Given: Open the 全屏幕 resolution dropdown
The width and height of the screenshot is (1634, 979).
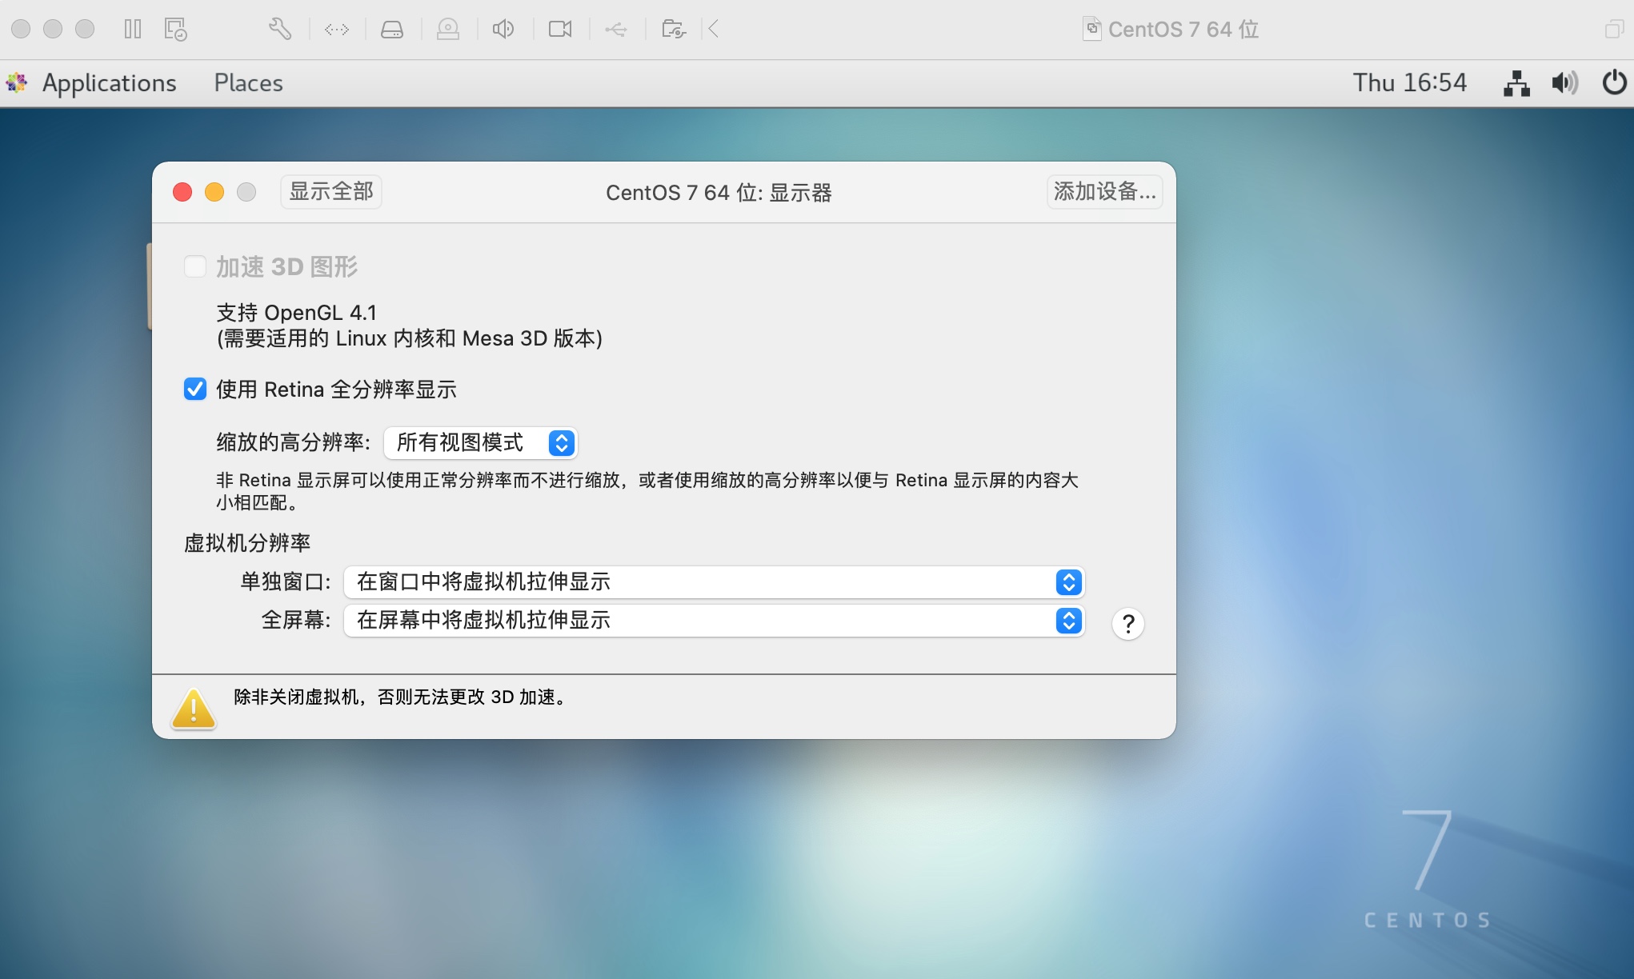Looking at the screenshot, I should tap(715, 621).
